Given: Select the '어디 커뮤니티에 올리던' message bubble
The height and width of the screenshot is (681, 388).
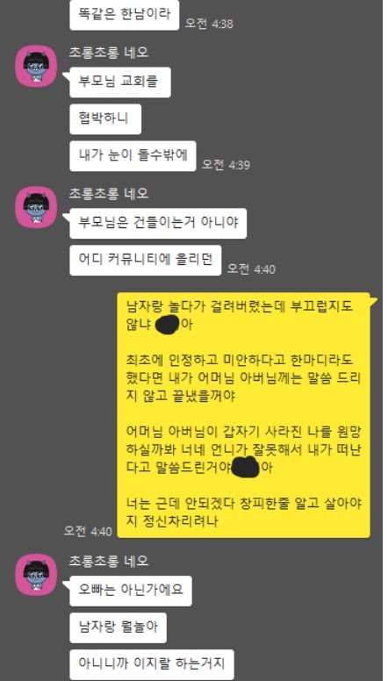Looking at the screenshot, I should (x=146, y=260).
